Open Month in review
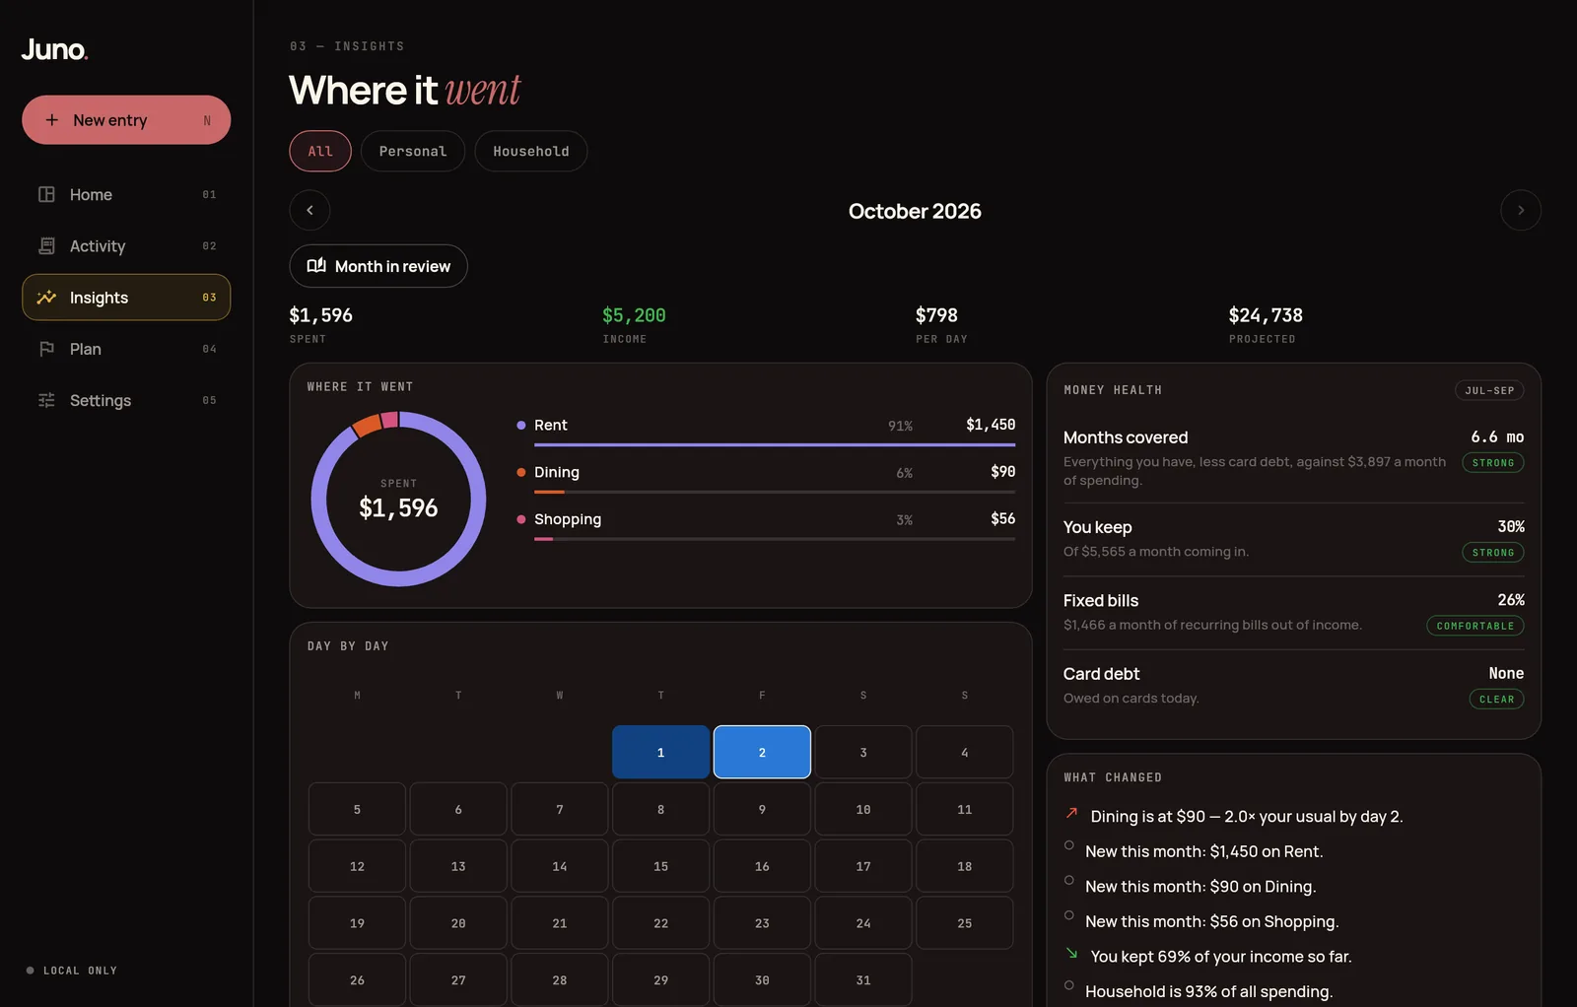This screenshot has width=1577, height=1007. 378,266
